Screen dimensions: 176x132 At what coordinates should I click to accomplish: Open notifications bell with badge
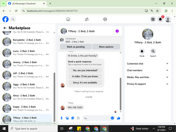pyautogui.click(x=161, y=19)
